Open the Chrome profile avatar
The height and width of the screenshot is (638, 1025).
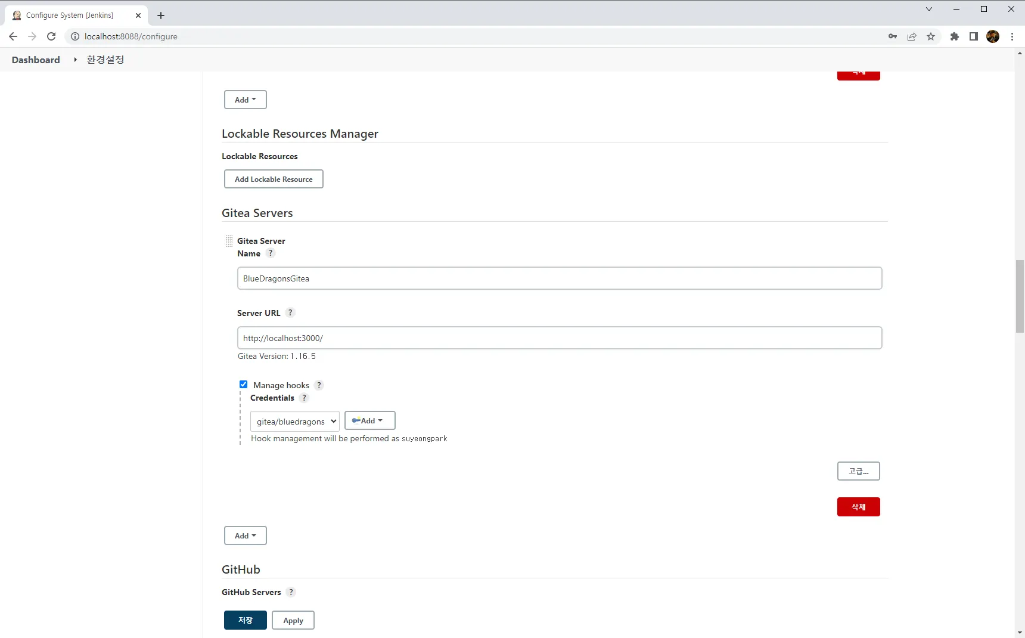tap(993, 36)
